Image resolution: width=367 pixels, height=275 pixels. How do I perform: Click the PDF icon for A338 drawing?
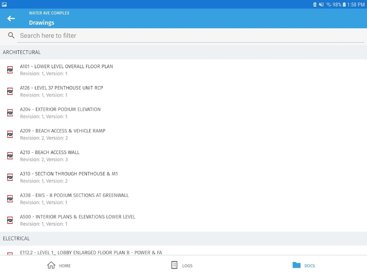click(10, 198)
